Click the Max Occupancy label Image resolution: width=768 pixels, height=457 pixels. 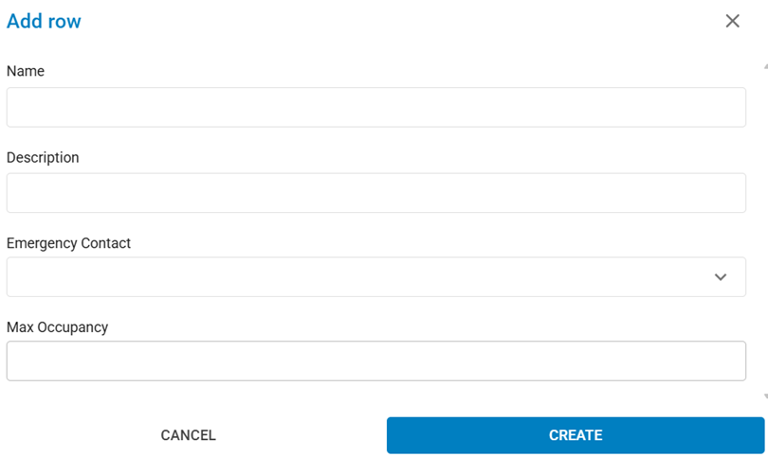click(57, 326)
